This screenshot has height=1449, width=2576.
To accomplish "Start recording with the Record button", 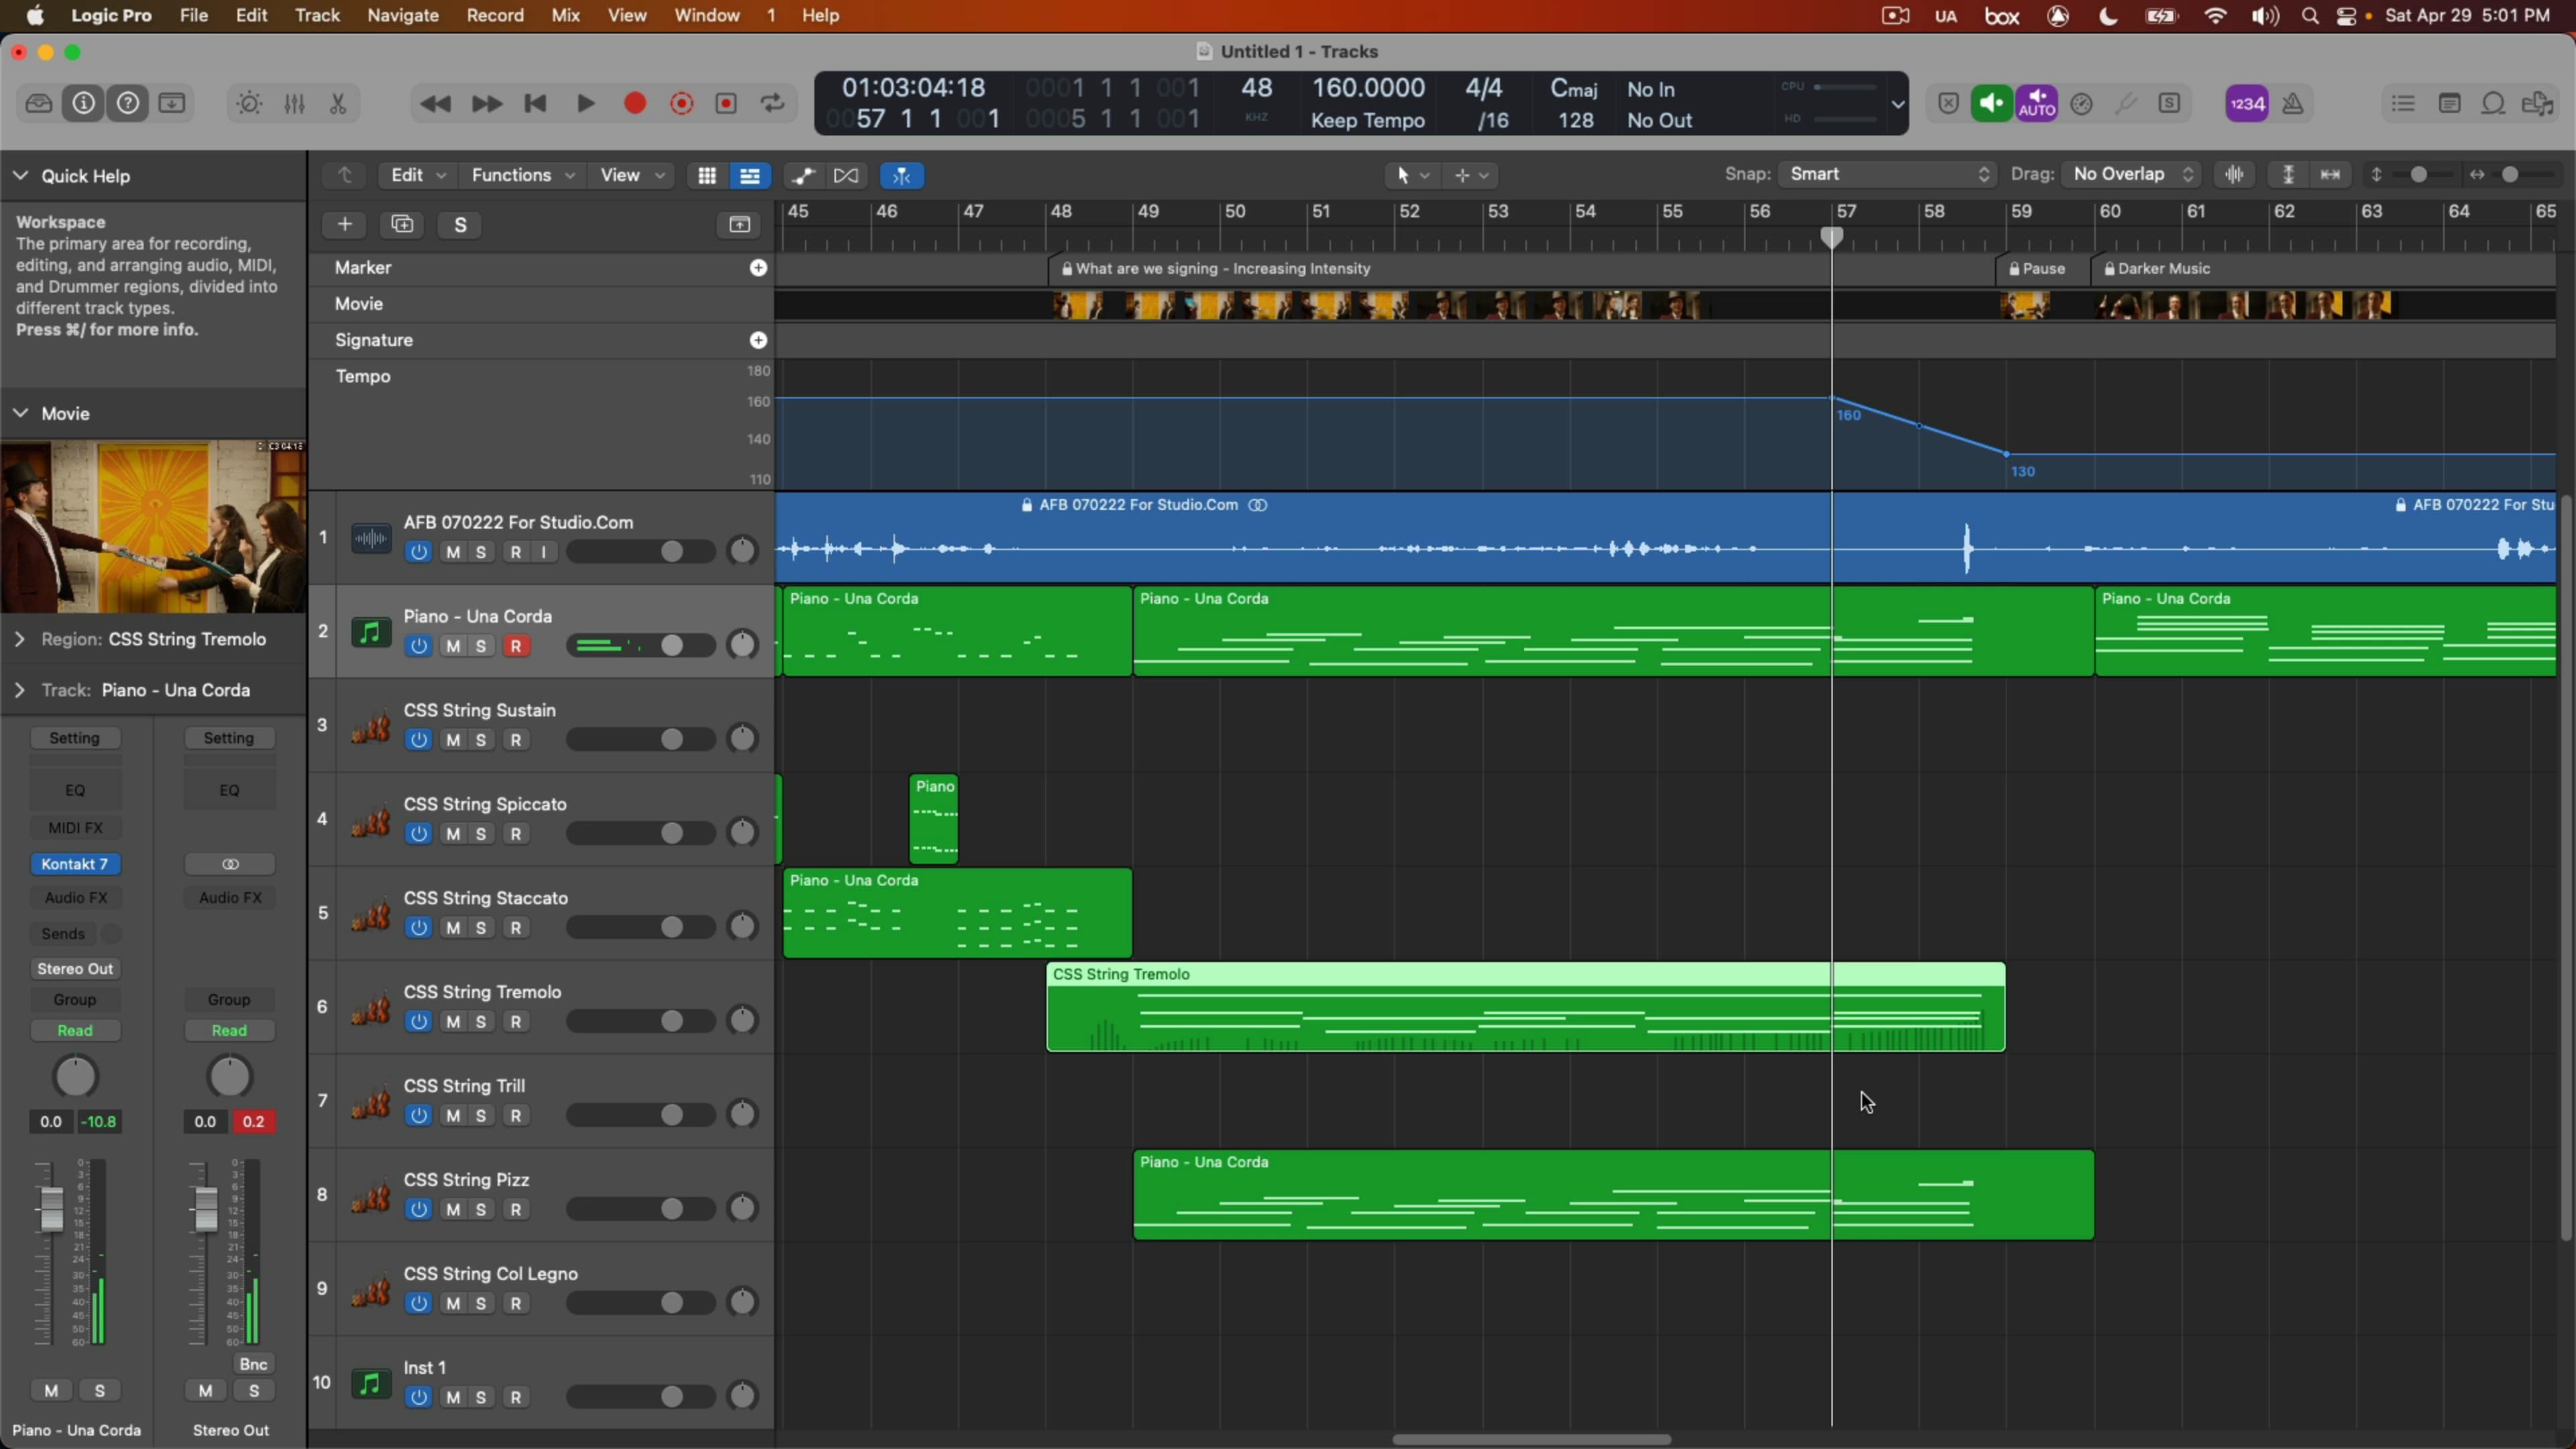I will [x=635, y=103].
